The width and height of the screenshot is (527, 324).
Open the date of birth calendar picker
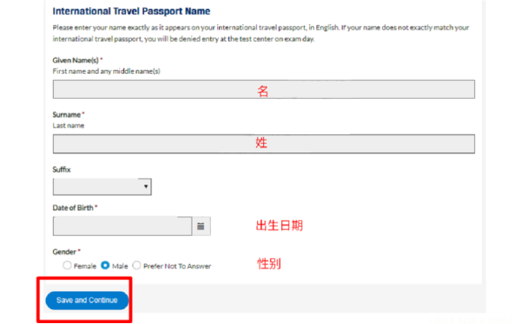pyautogui.click(x=201, y=226)
